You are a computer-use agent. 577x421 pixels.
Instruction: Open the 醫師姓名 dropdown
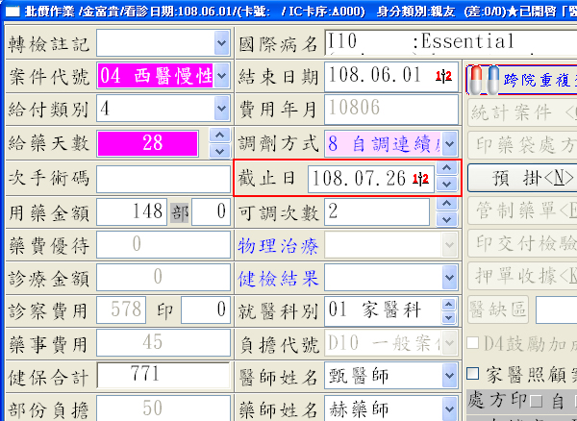pos(447,374)
